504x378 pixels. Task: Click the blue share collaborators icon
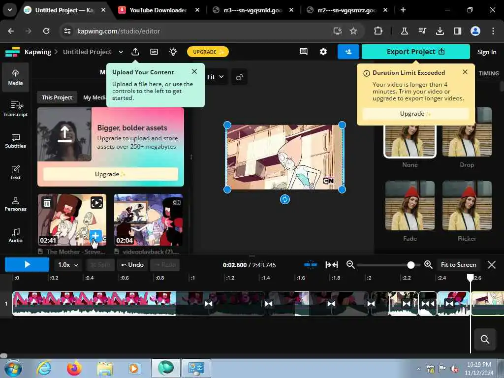pos(348,52)
